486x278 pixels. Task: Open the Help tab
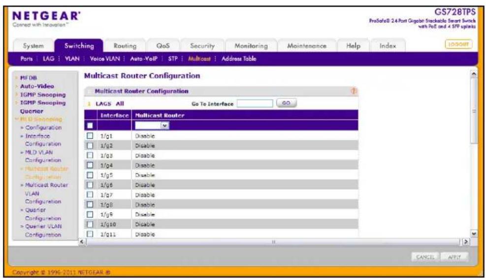354,46
